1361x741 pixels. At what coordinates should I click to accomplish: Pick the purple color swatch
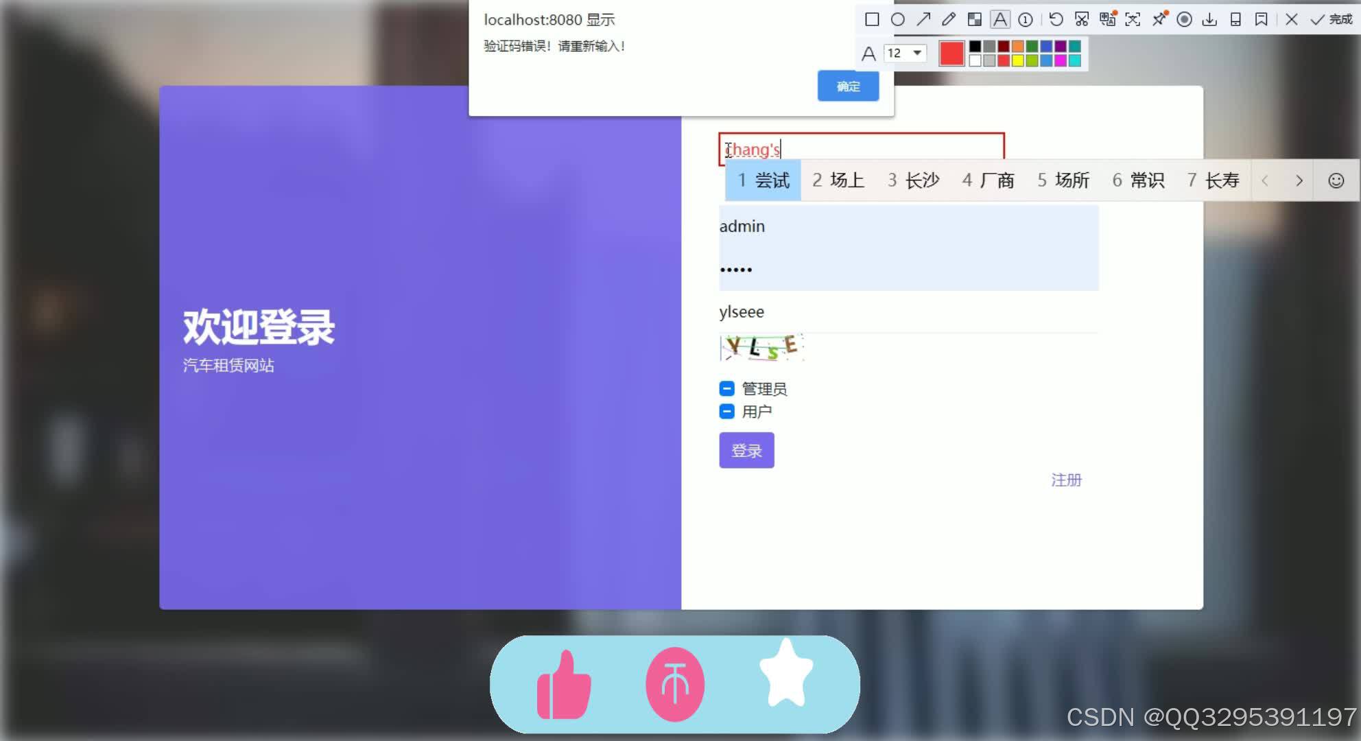coord(1061,46)
